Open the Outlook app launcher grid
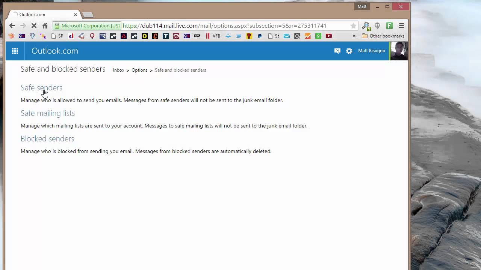Image resolution: width=481 pixels, height=270 pixels. tap(15, 51)
